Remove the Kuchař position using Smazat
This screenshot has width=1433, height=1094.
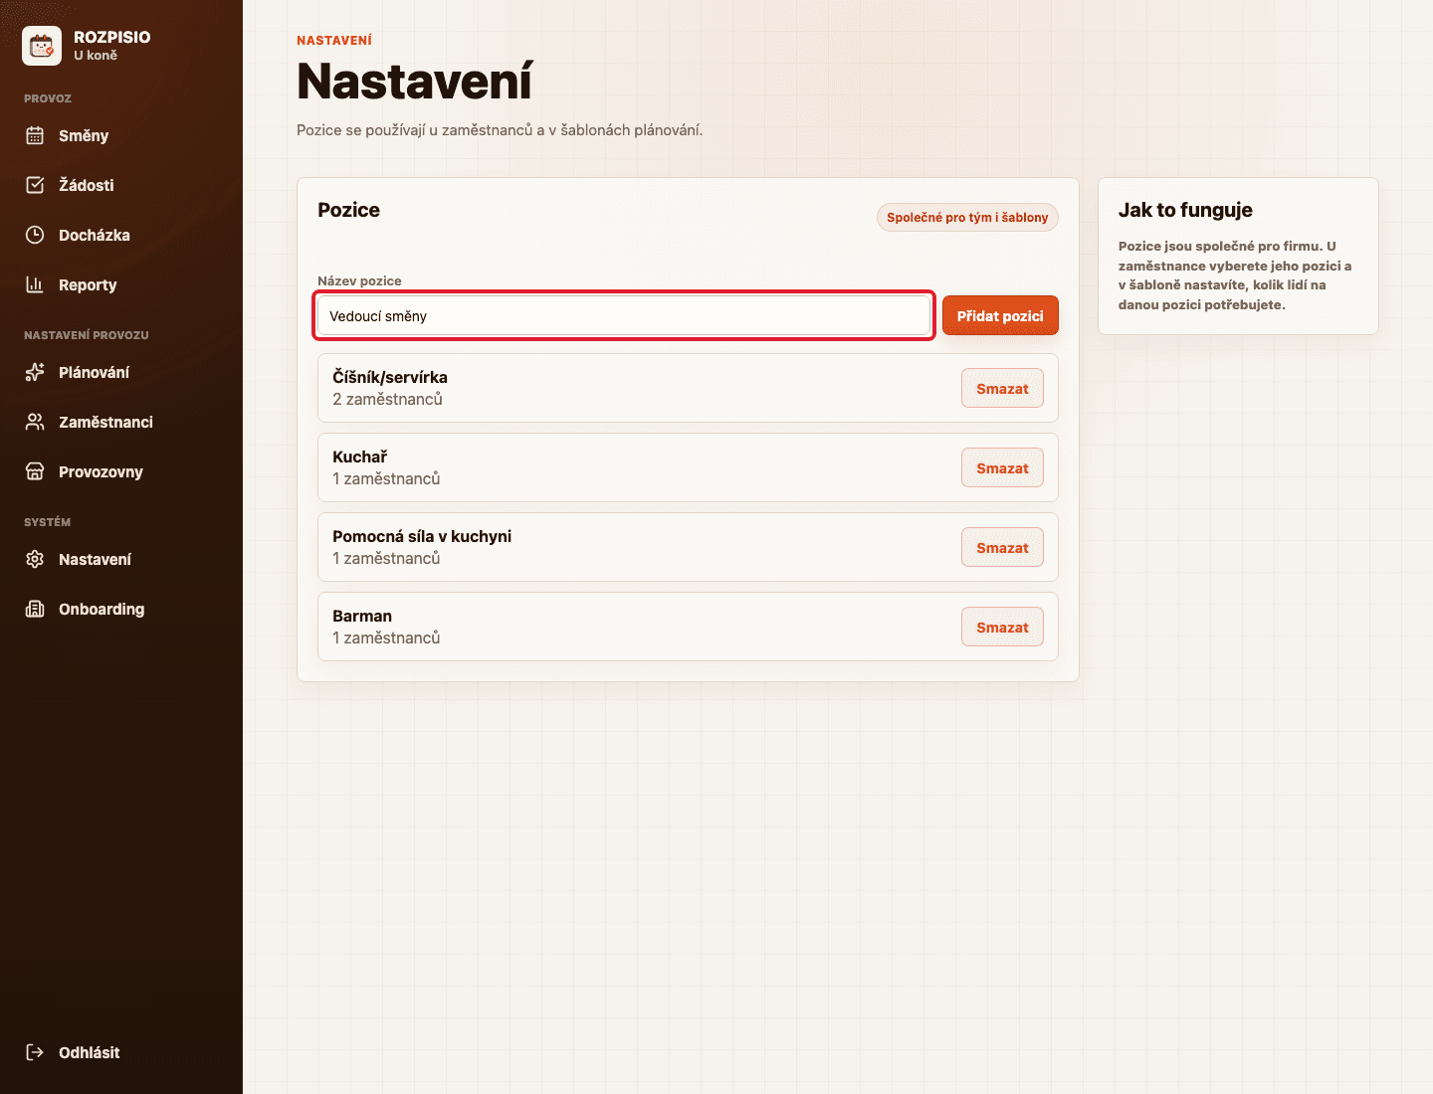coord(1002,467)
